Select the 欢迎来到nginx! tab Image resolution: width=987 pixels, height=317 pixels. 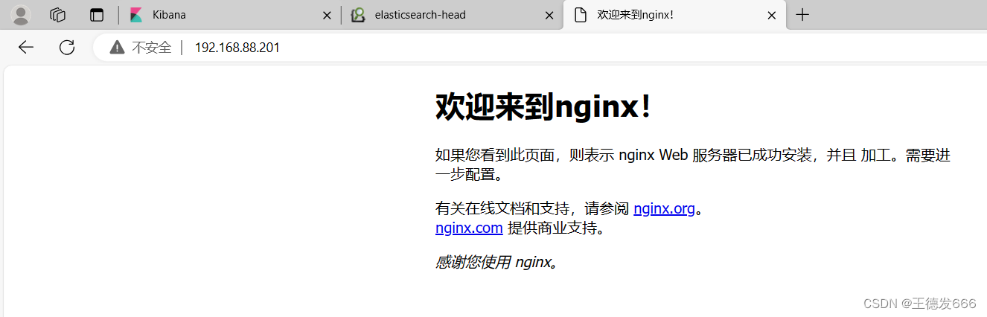(674, 15)
